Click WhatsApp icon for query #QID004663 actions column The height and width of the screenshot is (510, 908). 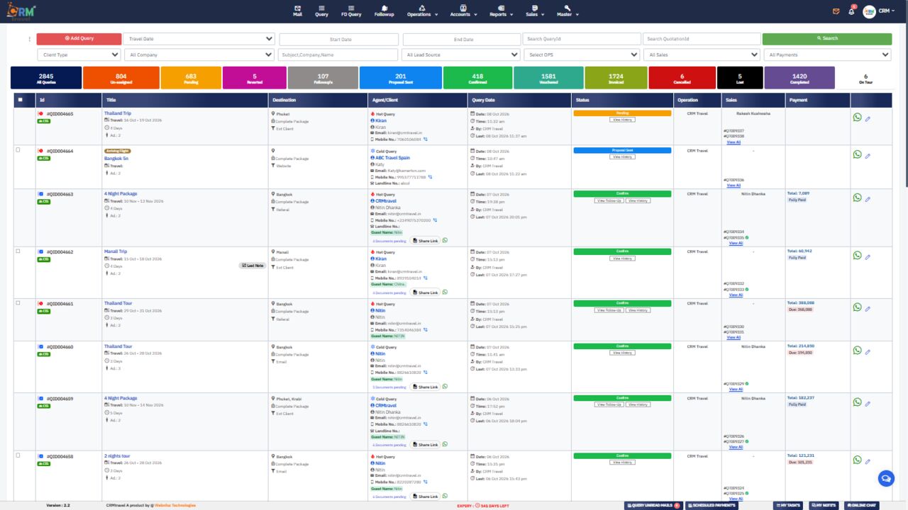click(x=858, y=198)
